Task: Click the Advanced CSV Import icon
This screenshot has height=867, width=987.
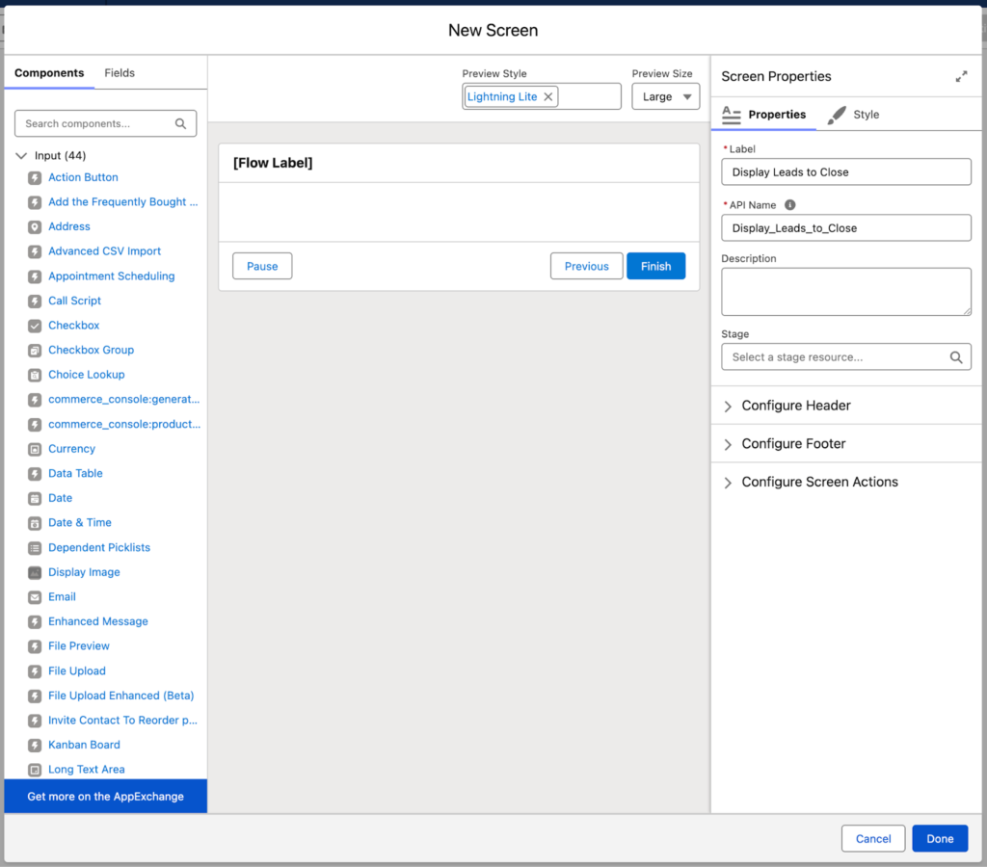Action: (35, 251)
